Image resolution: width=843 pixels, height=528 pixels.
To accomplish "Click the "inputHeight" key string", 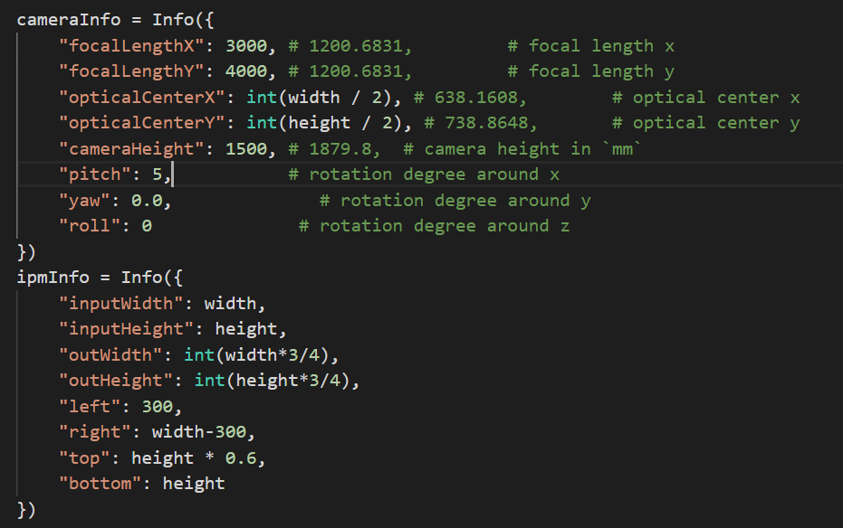I will (127, 329).
